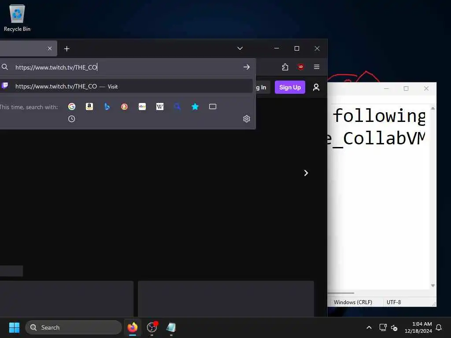Open Notepad from the taskbar
Screen dimensions: 451x338
click(x=171, y=327)
